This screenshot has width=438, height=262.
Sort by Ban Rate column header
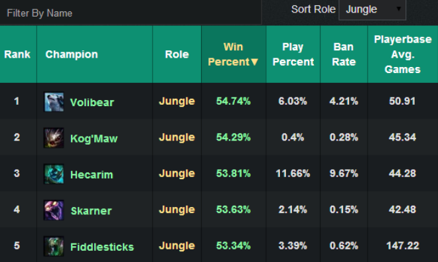click(x=344, y=54)
